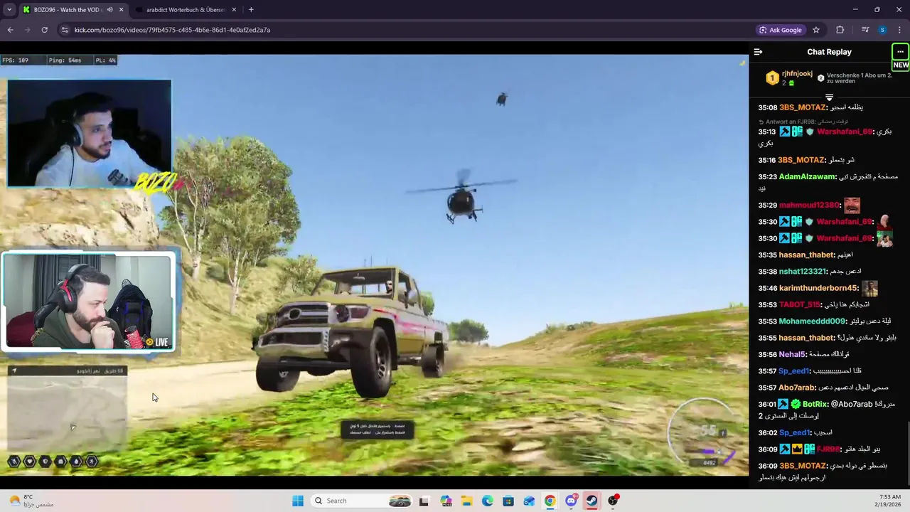This screenshot has width=910, height=512.
Task: Open Steam from the taskbar
Action: click(x=591, y=501)
